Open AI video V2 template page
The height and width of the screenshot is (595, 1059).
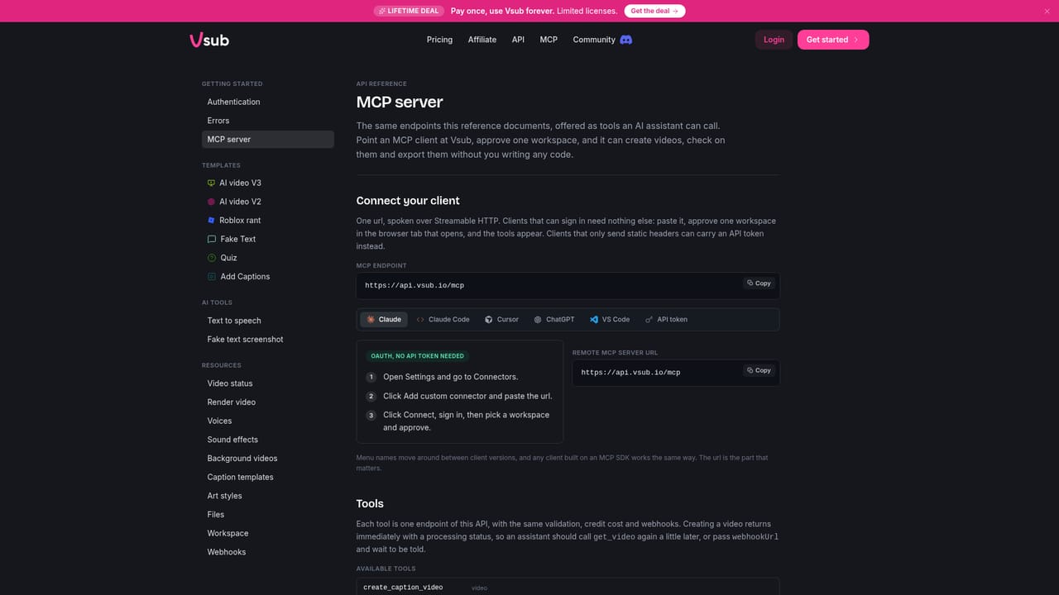(268, 202)
